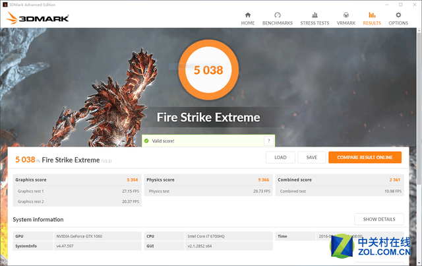422x266 pixels.
Task: Open the Options gear icon
Action: [398, 15]
